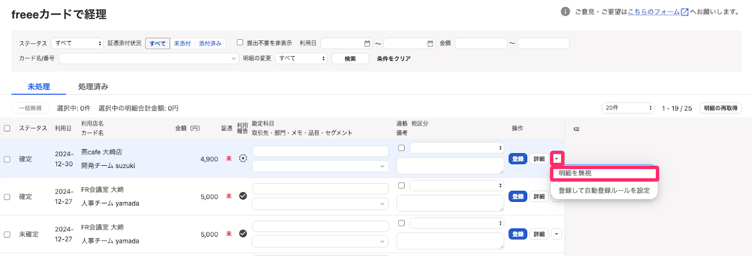Image resolution: width=752 pixels, height=256 pixels.
Task: Click 詳細 for 燕cafe 大崎店
Action: click(539, 159)
